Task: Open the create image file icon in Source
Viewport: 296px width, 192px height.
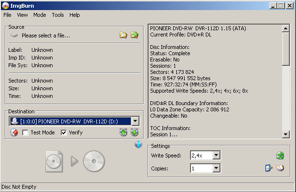Action: [x=135, y=35]
